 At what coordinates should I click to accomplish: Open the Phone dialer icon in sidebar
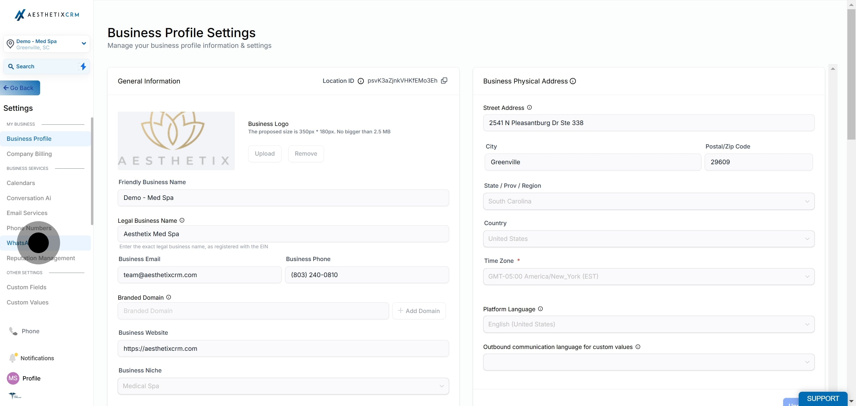point(13,331)
